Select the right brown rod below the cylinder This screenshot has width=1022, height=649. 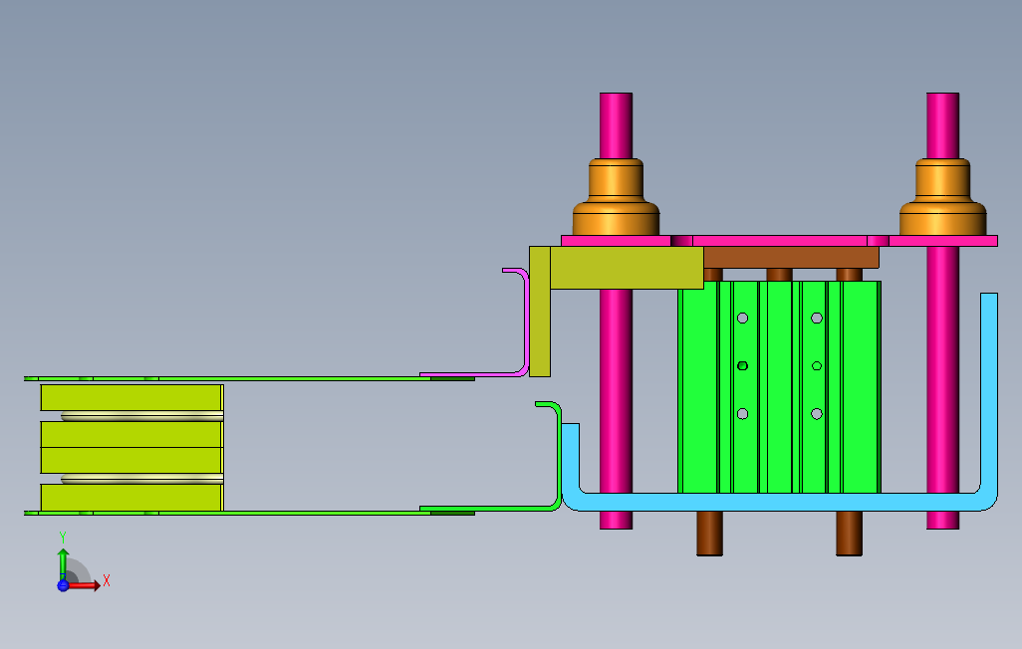[x=849, y=534]
